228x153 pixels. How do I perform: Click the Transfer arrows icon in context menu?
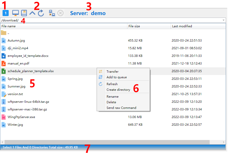(x=100, y=71)
